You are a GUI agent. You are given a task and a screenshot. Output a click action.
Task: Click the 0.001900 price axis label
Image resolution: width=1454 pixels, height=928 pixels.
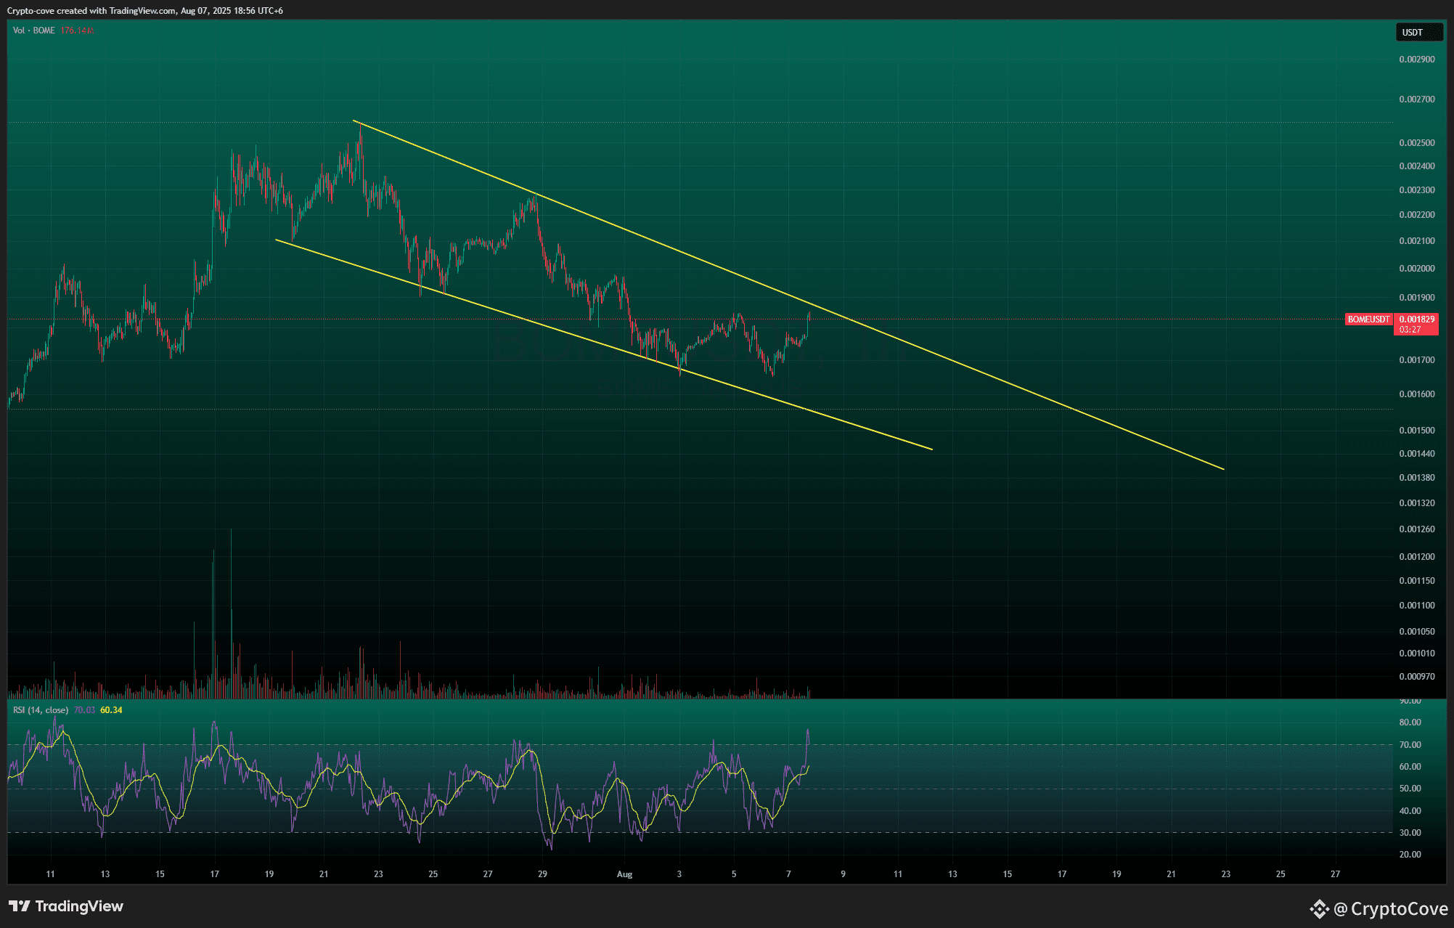1416,298
